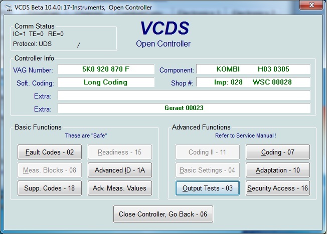Close the VCDS window with the X button
This screenshot has height=235, width=327.
click(311, 5)
